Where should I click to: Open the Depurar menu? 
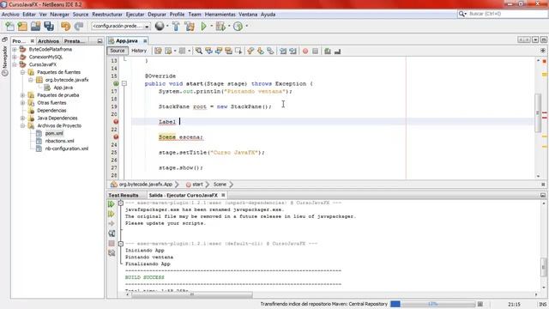(x=157, y=15)
